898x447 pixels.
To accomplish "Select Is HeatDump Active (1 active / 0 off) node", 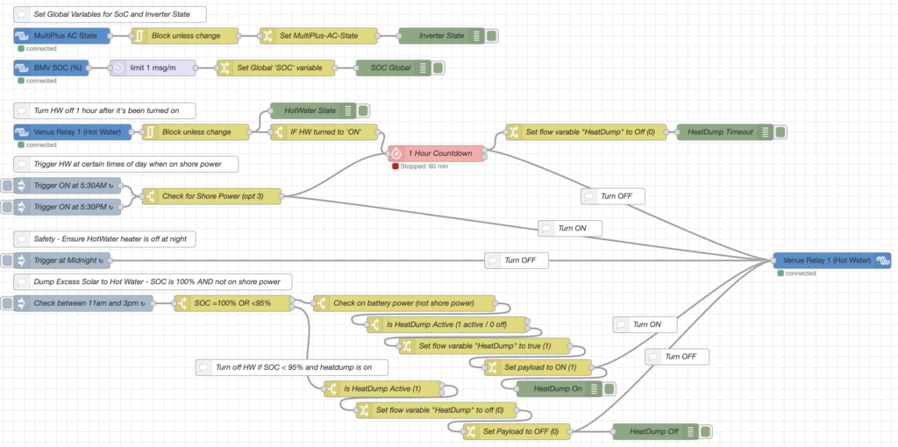I will click(447, 324).
